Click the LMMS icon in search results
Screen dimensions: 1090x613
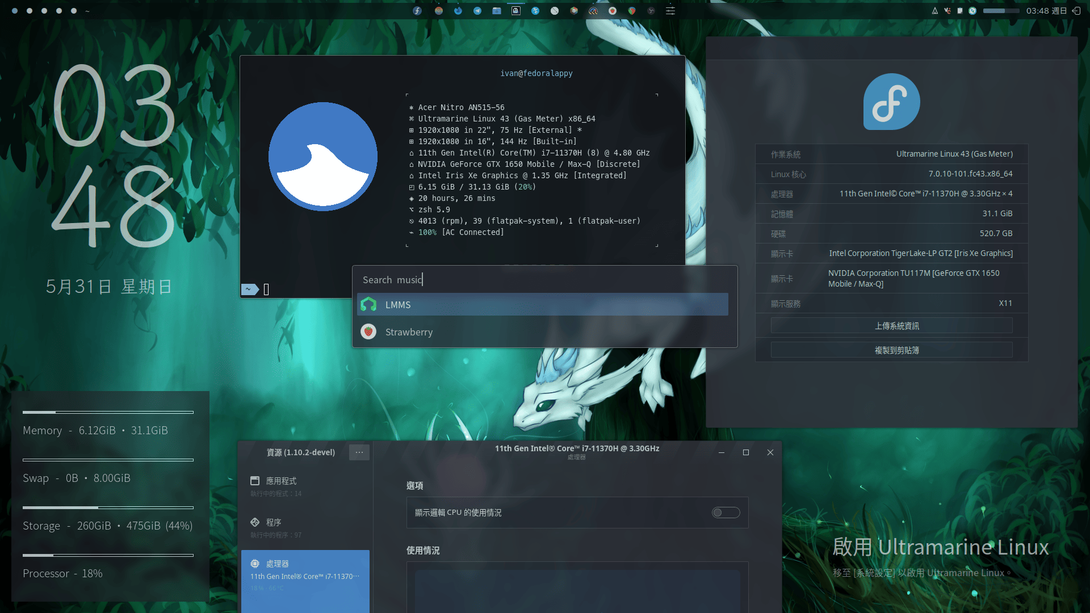point(368,305)
